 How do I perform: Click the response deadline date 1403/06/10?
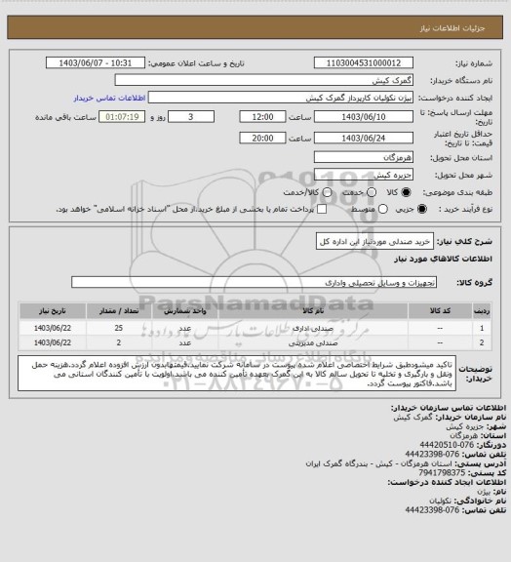(x=364, y=117)
